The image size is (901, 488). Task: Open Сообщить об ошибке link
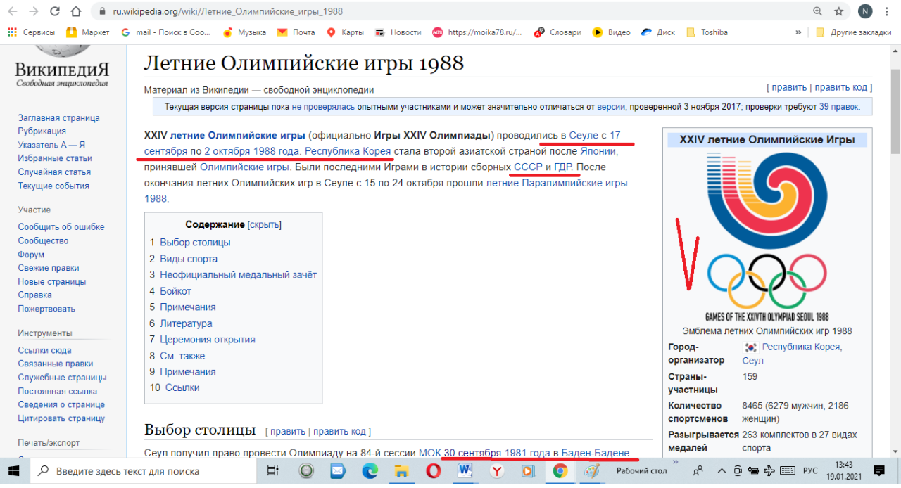pos(61,226)
